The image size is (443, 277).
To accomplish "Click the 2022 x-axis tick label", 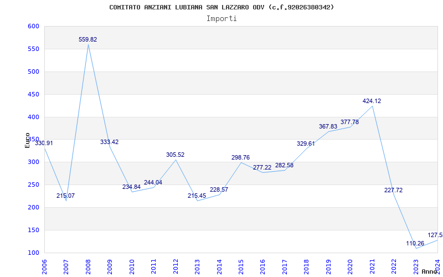I will coord(394,267).
